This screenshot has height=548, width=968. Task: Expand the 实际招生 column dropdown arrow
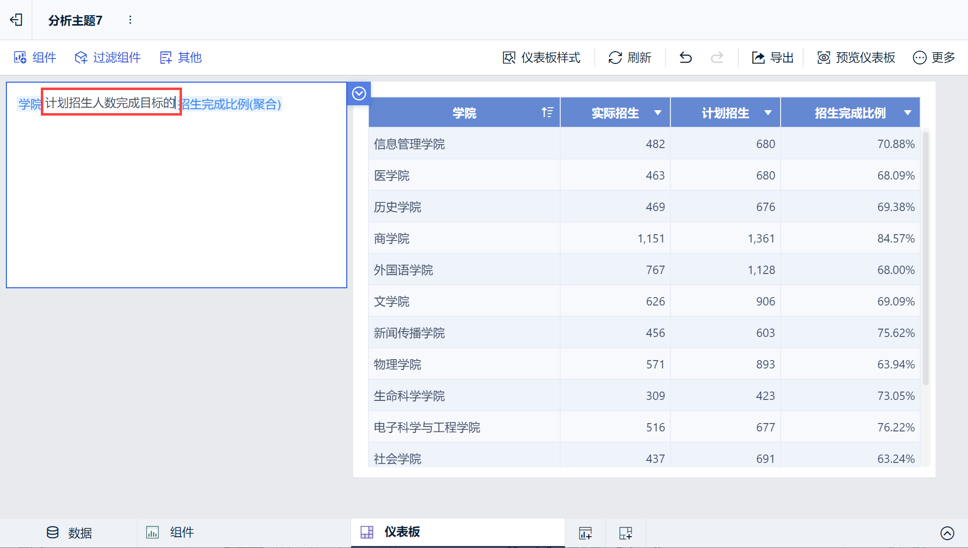click(x=658, y=113)
